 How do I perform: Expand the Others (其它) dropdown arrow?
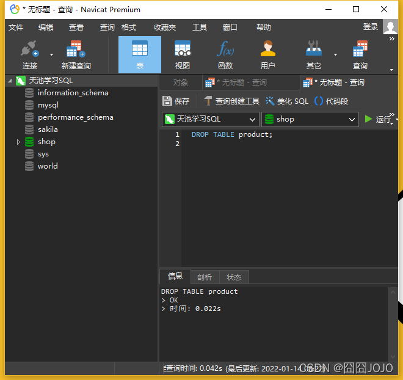click(335, 54)
